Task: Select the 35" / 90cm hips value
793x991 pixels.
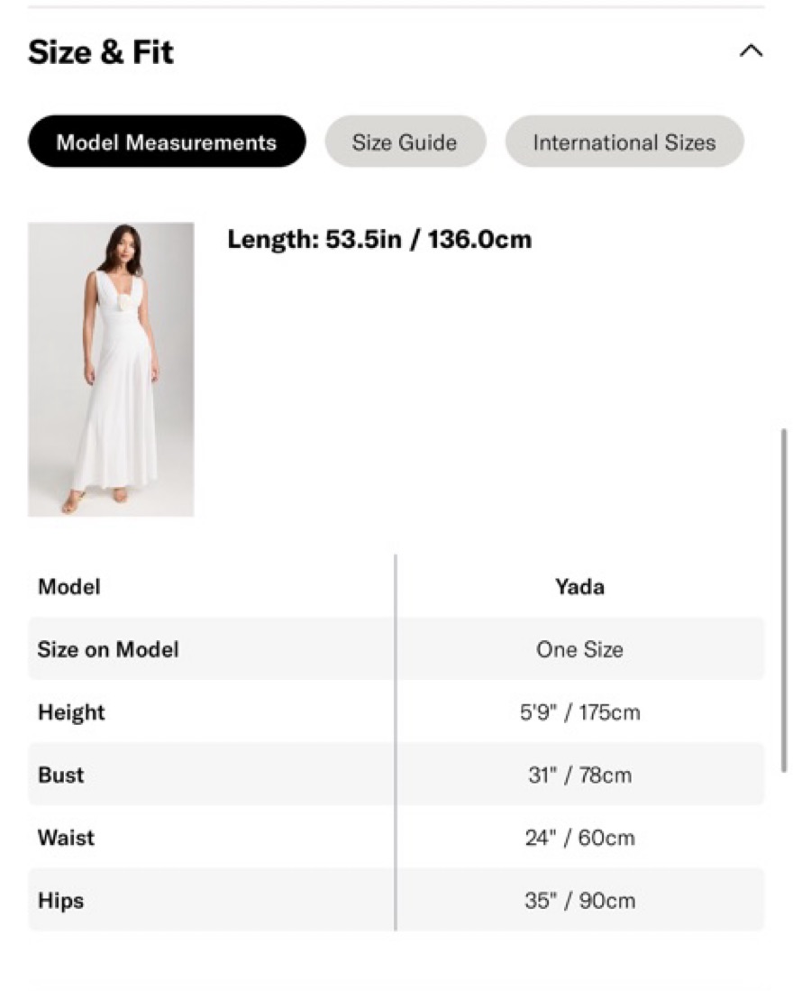Action: click(x=579, y=900)
